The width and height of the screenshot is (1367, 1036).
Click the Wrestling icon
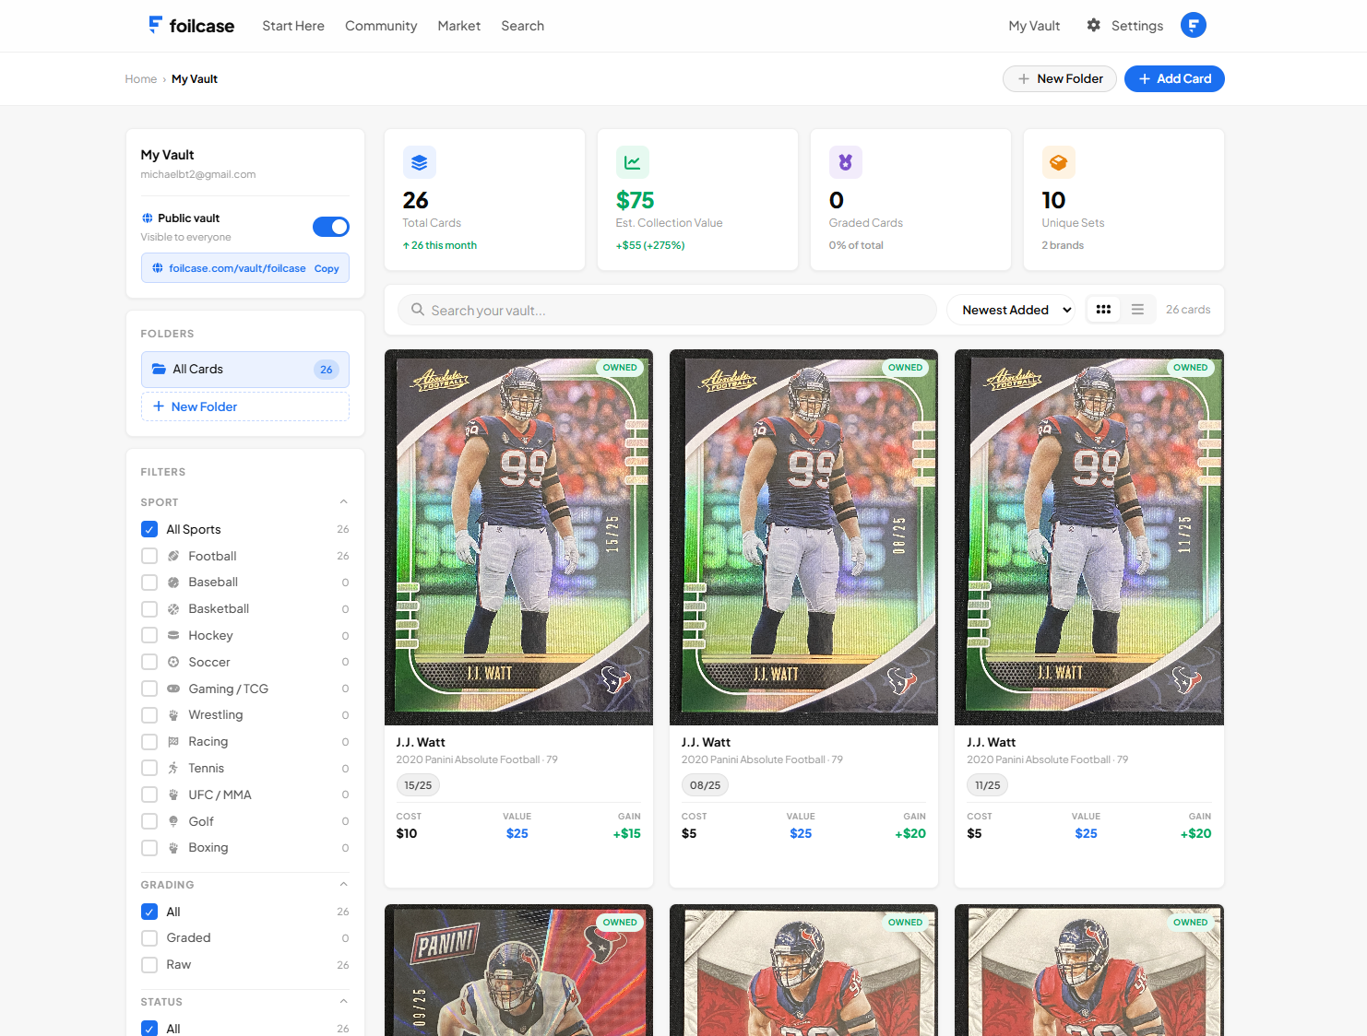[173, 715]
